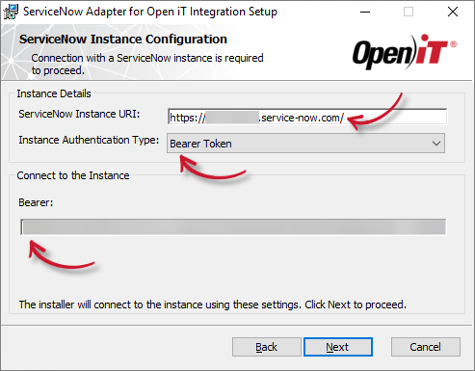Click the Open iT logo
Screen dimensions: 475x371
tap(405, 52)
